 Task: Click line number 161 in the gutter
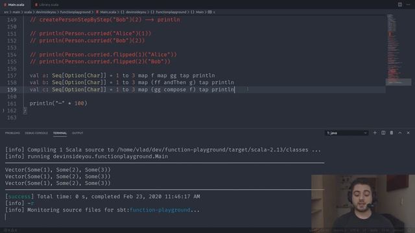click(12, 104)
